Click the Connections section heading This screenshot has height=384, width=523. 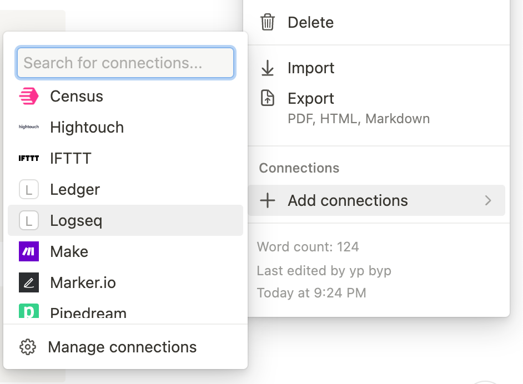tap(299, 168)
